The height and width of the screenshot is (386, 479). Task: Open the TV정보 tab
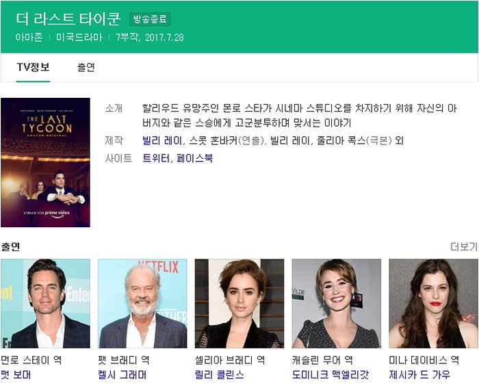pos(33,67)
